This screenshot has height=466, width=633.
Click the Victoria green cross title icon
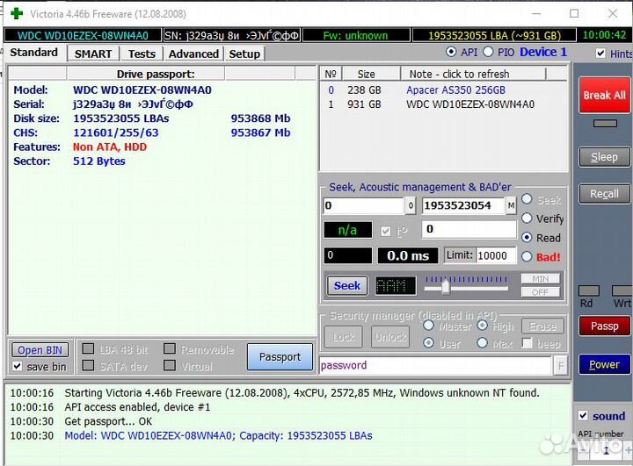[16, 13]
